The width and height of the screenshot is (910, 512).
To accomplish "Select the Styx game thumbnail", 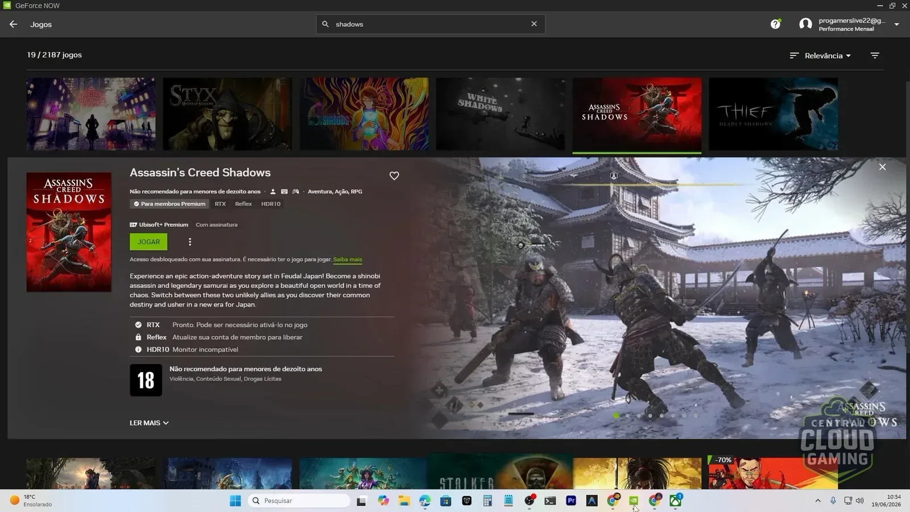I will click(227, 114).
